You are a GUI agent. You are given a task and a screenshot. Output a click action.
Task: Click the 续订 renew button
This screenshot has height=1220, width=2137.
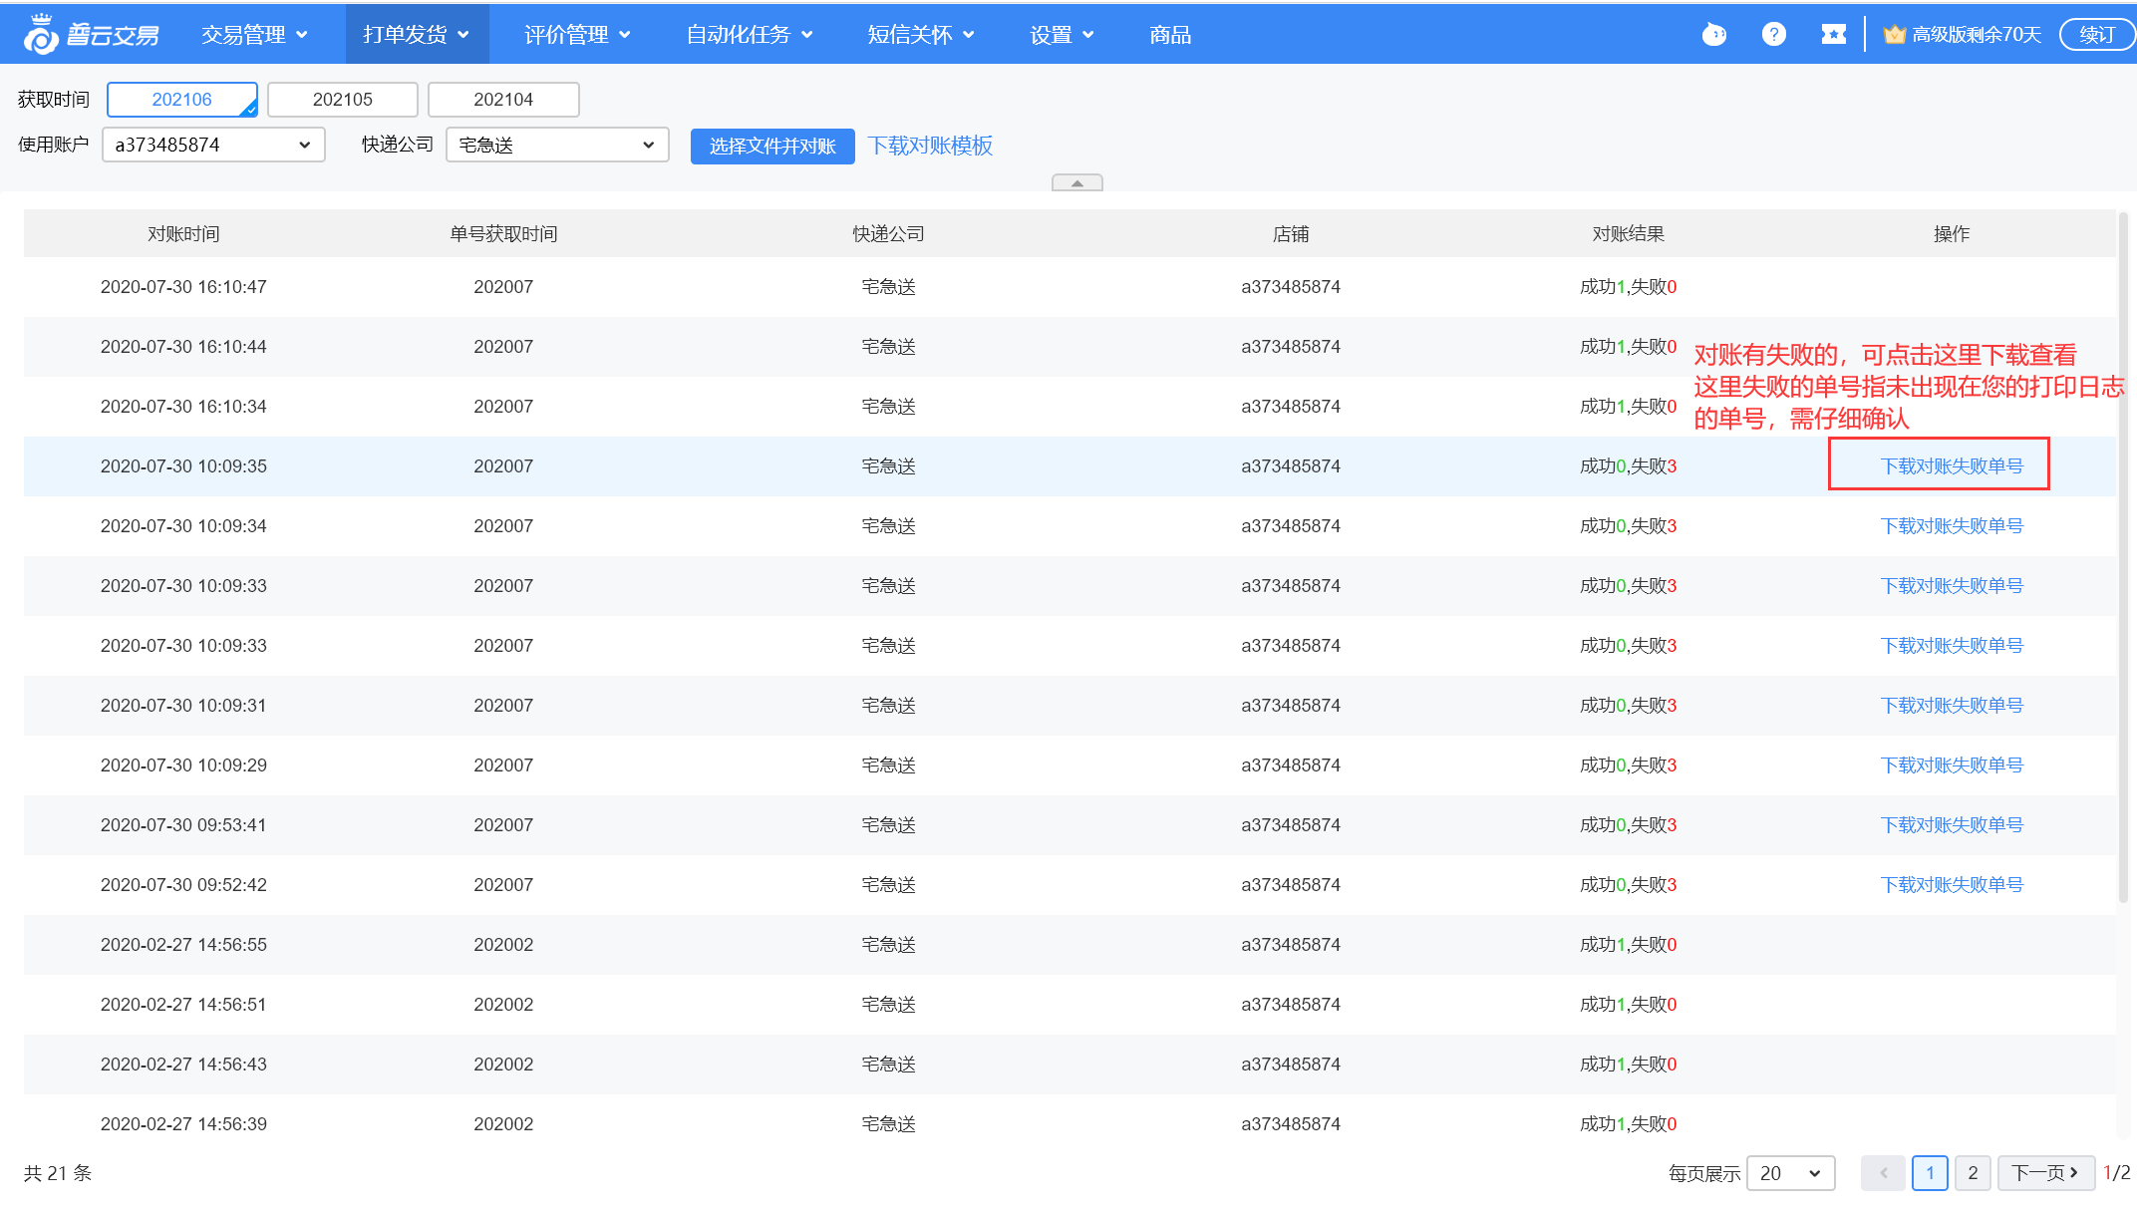[x=2096, y=35]
